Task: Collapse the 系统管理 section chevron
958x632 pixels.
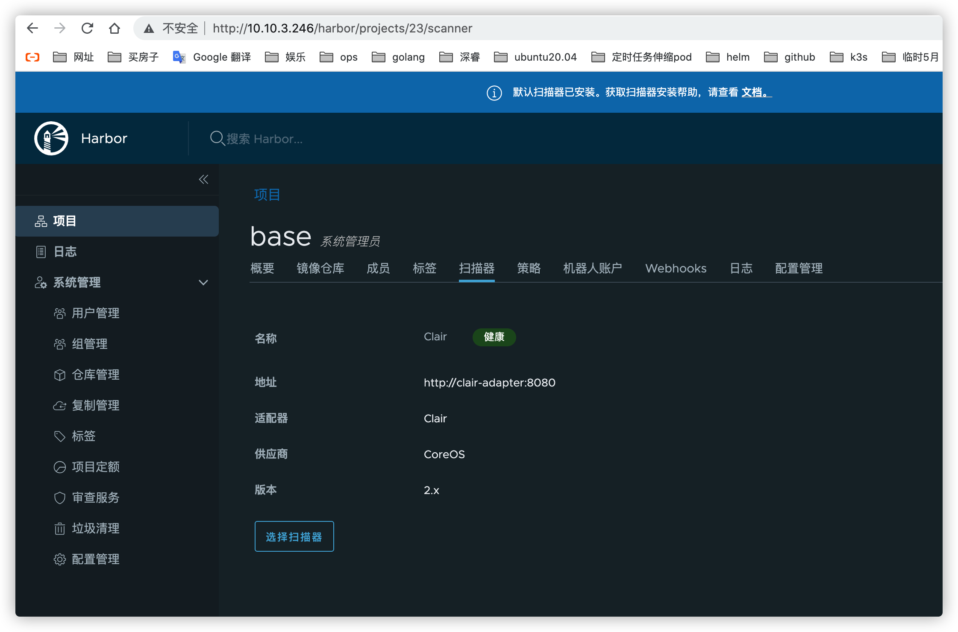Action: tap(203, 282)
